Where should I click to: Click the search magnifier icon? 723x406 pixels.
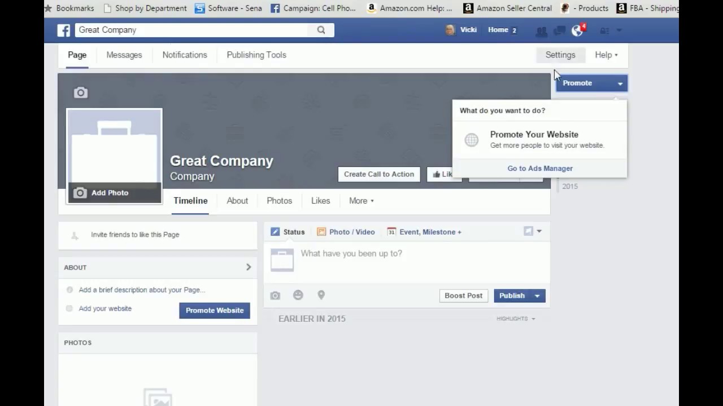pyautogui.click(x=321, y=30)
